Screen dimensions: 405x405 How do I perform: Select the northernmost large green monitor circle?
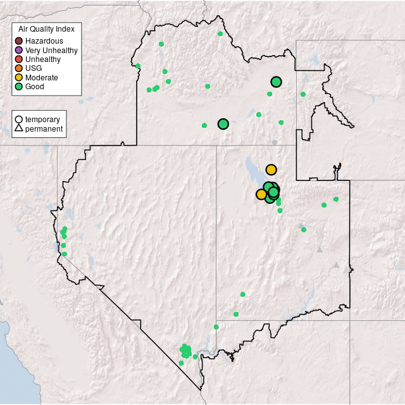tap(276, 82)
